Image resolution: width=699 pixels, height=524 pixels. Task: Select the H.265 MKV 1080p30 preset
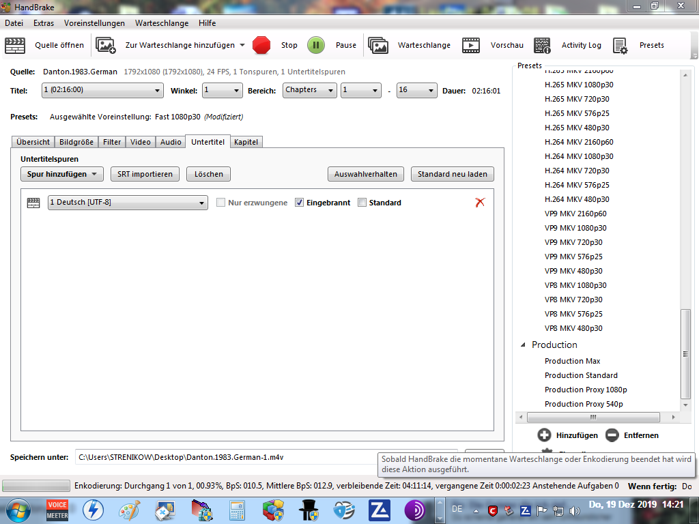click(579, 85)
